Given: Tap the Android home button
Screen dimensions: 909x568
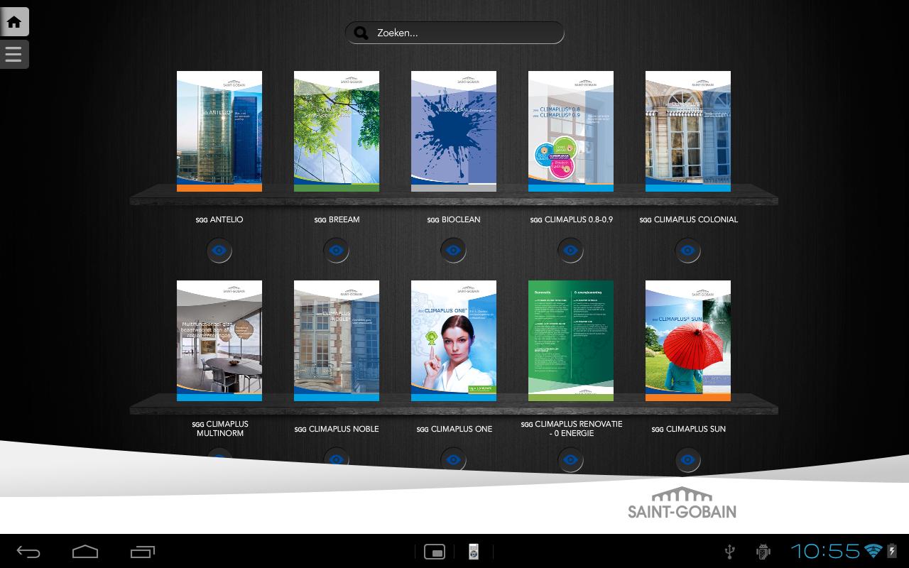Looking at the screenshot, I should click(x=85, y=551).
